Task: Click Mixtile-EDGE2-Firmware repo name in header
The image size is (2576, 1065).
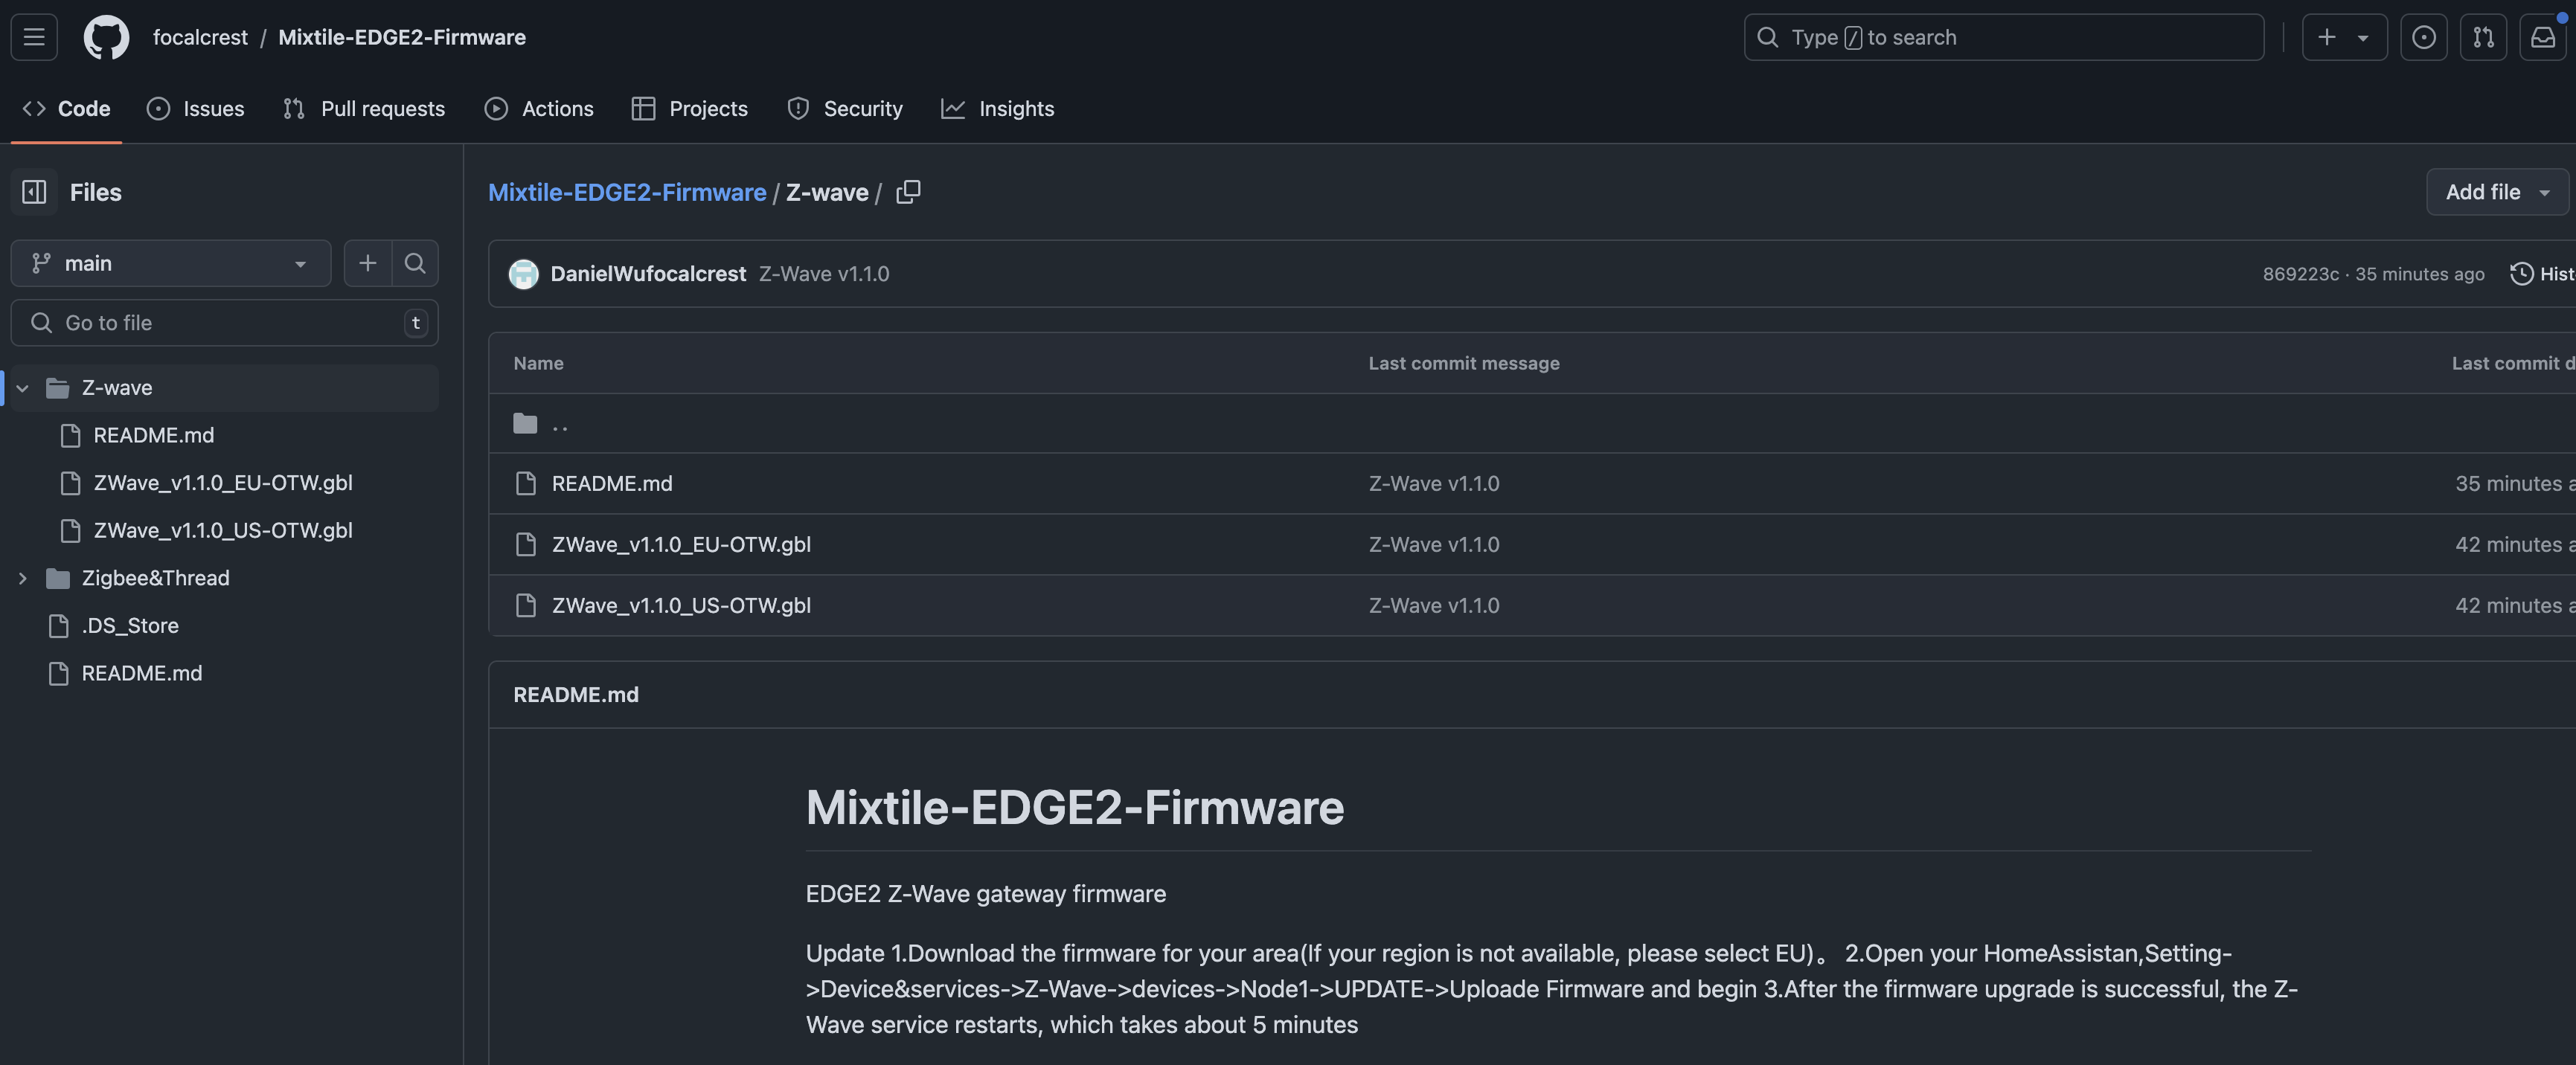Action: tap(401, 37)
